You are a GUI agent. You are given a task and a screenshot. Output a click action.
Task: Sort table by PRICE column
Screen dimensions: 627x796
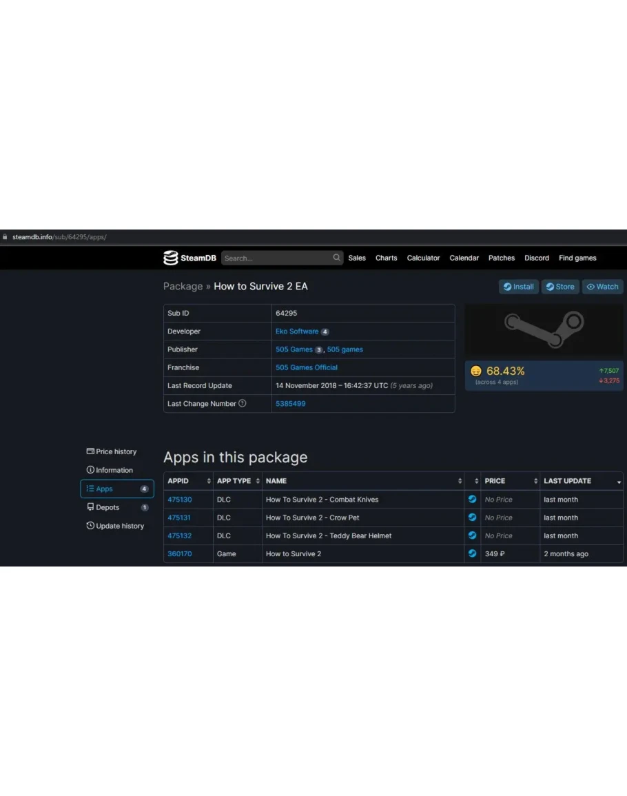(510, 481)
